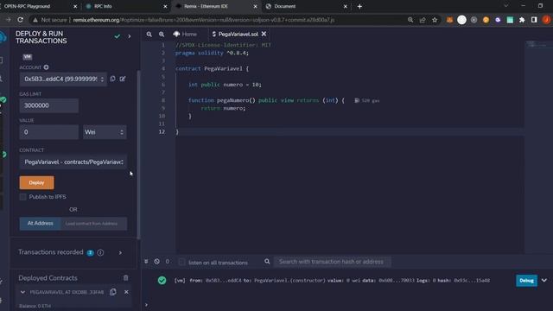The height and width of the screenshot is (311, 553).
Task: Collapse the PEGAVARIAVEL deployed contract entry
Action: click(22, 292)
